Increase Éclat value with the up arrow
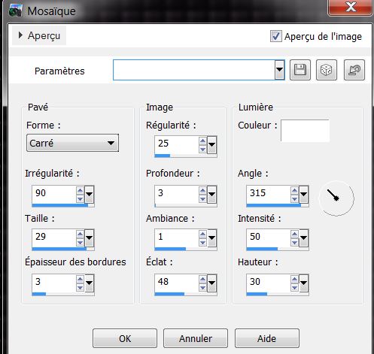The image size is (374, 354). tap(202, 280)
